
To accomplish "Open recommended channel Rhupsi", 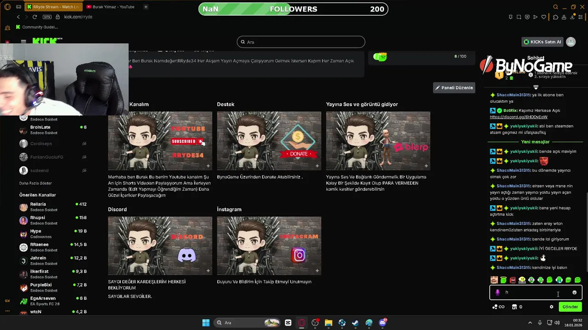I will pos(53,220).
